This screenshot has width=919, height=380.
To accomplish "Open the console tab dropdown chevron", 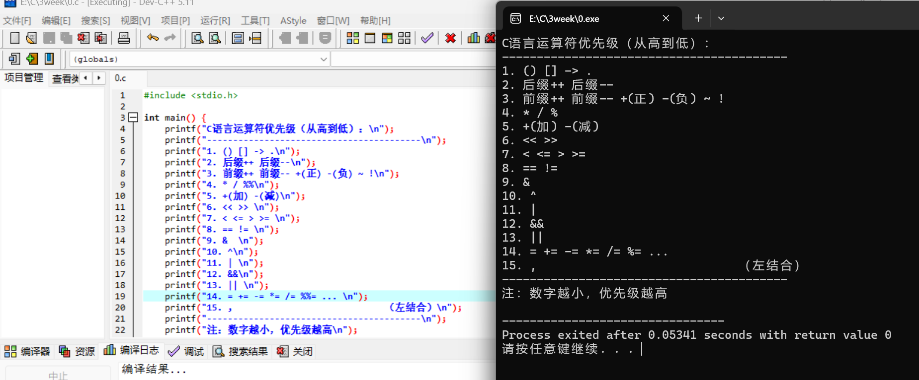I will pos(721,18).
